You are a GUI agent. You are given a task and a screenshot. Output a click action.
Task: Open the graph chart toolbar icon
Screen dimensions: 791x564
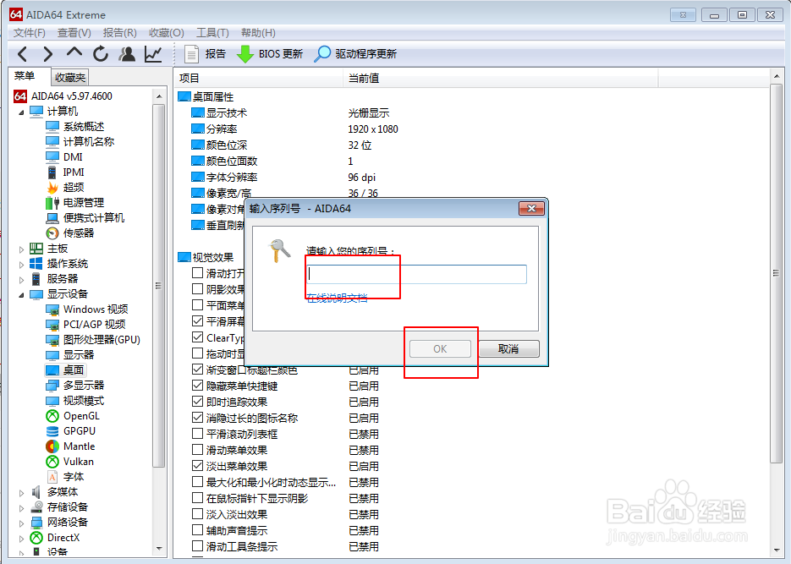click(x=153, y=54)
